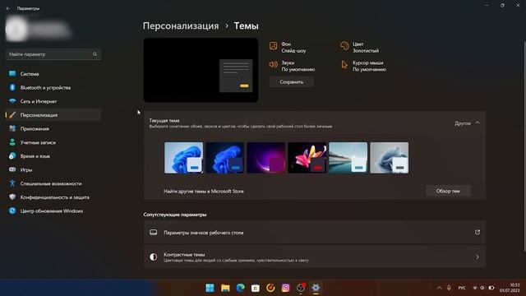Open the Windows Start menu
This screenshot has height=296, width=526.
point(210,288)
